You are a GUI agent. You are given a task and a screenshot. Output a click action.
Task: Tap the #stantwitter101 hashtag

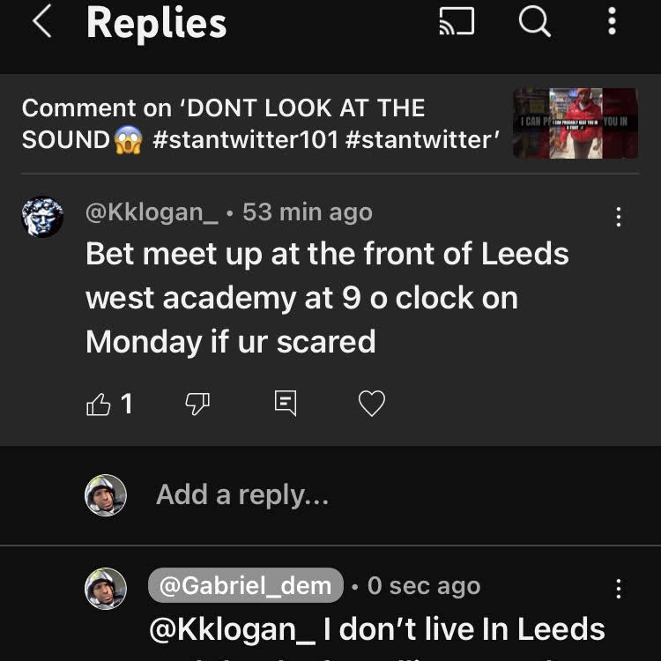point(245,139)
